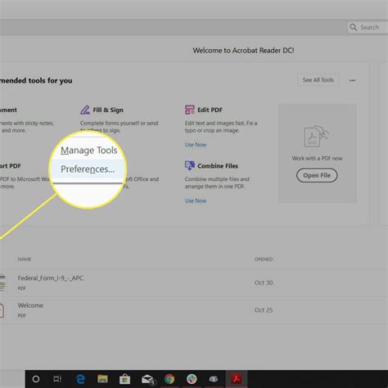Open the Welcome PDF file
This screenshot has height=388, width=388.
click(x=30, y=305)
